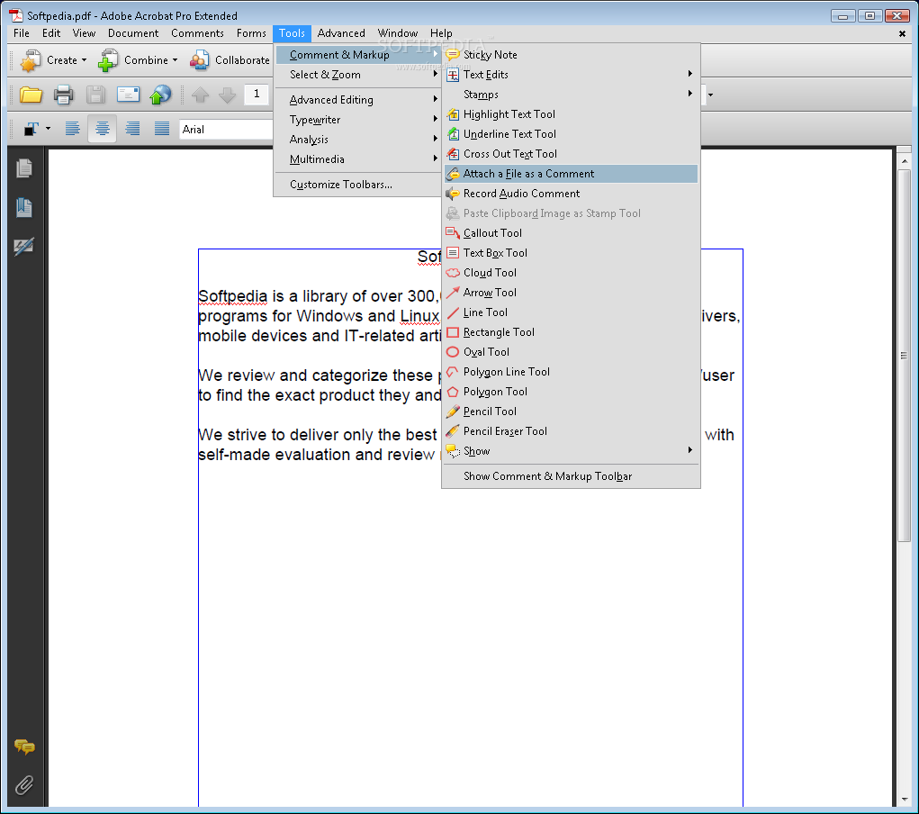This screenshot has height=814, width=919.
Task: Open the Analysis submenu item
Action: coord(357,140)
